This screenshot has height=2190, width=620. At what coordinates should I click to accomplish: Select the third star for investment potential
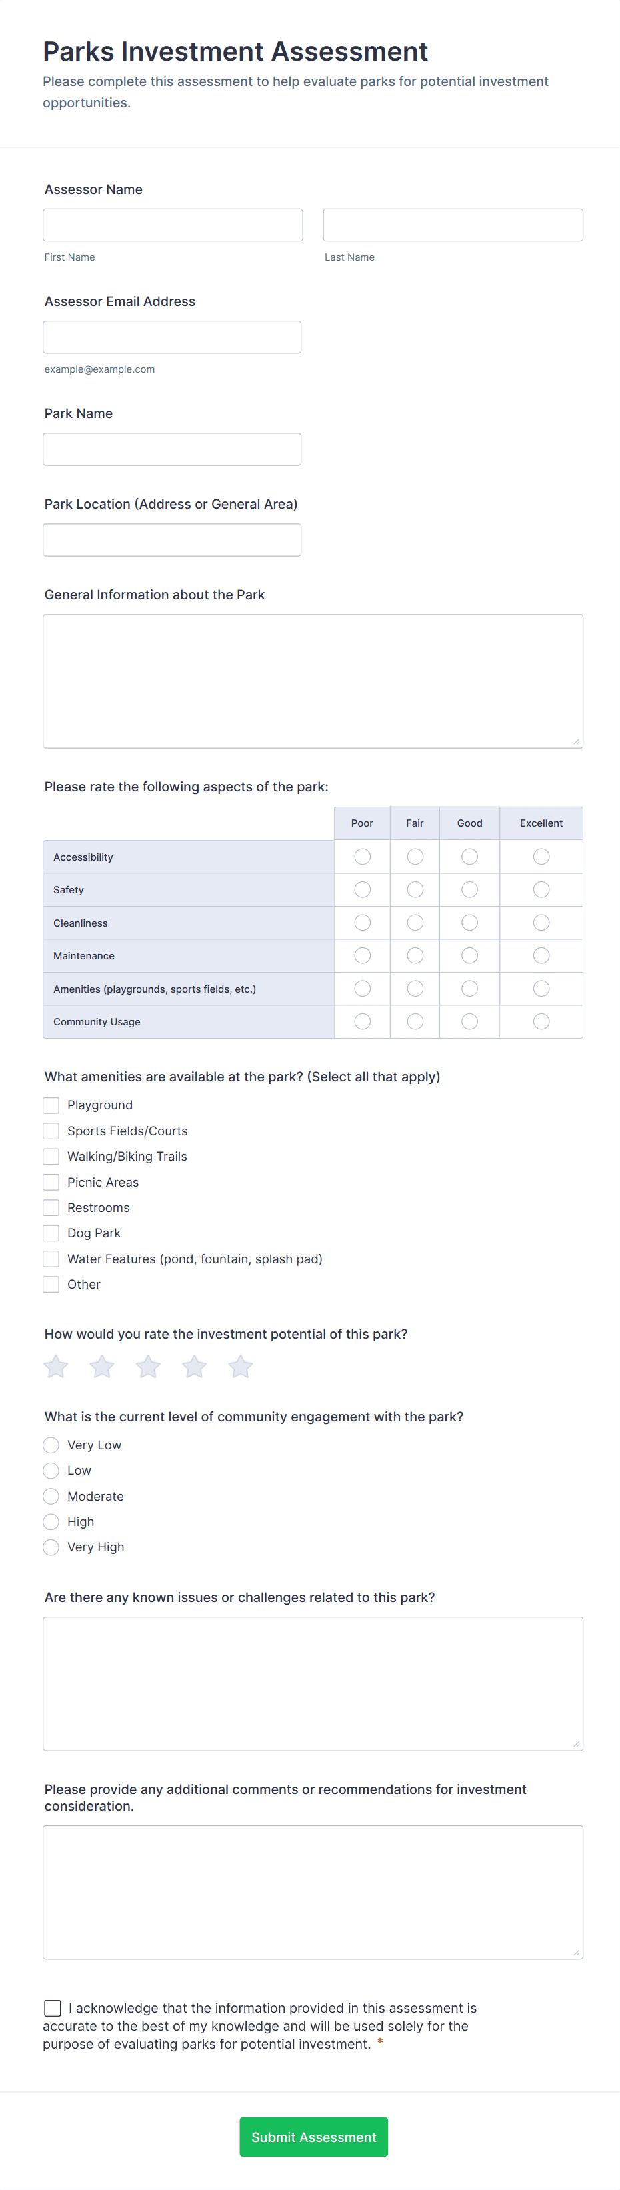[x=147, y=1366]
